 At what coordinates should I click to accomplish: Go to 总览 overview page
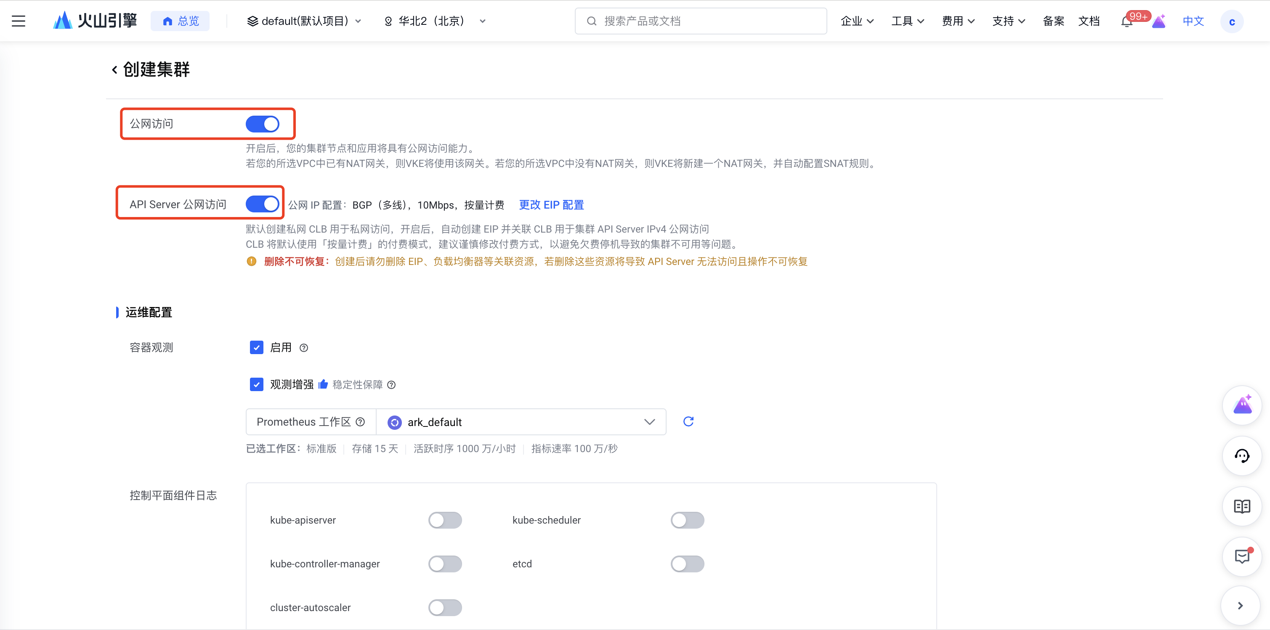pos(180,21)
